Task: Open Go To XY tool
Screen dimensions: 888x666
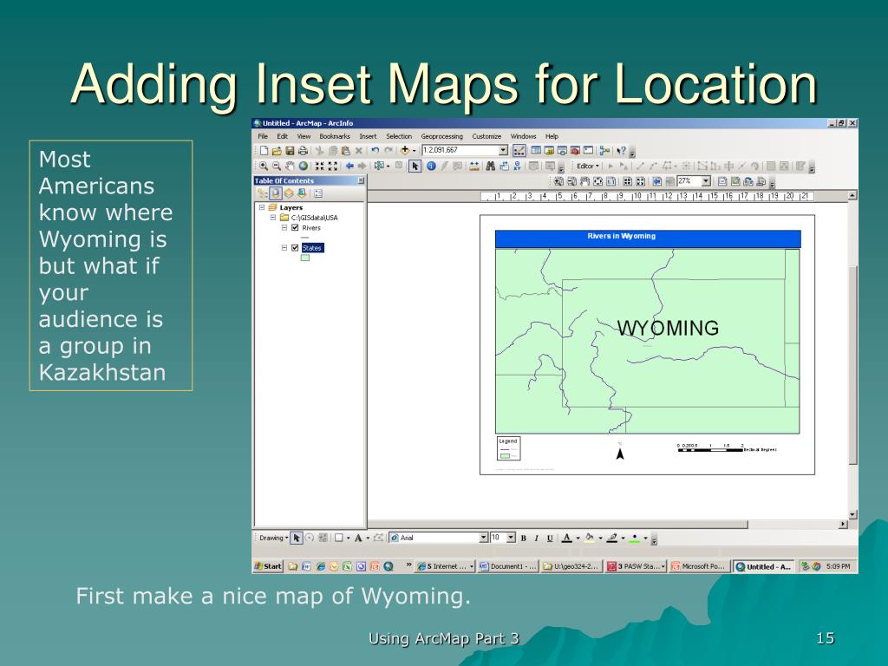Action: pyautogui.click(x=517, y=166)
